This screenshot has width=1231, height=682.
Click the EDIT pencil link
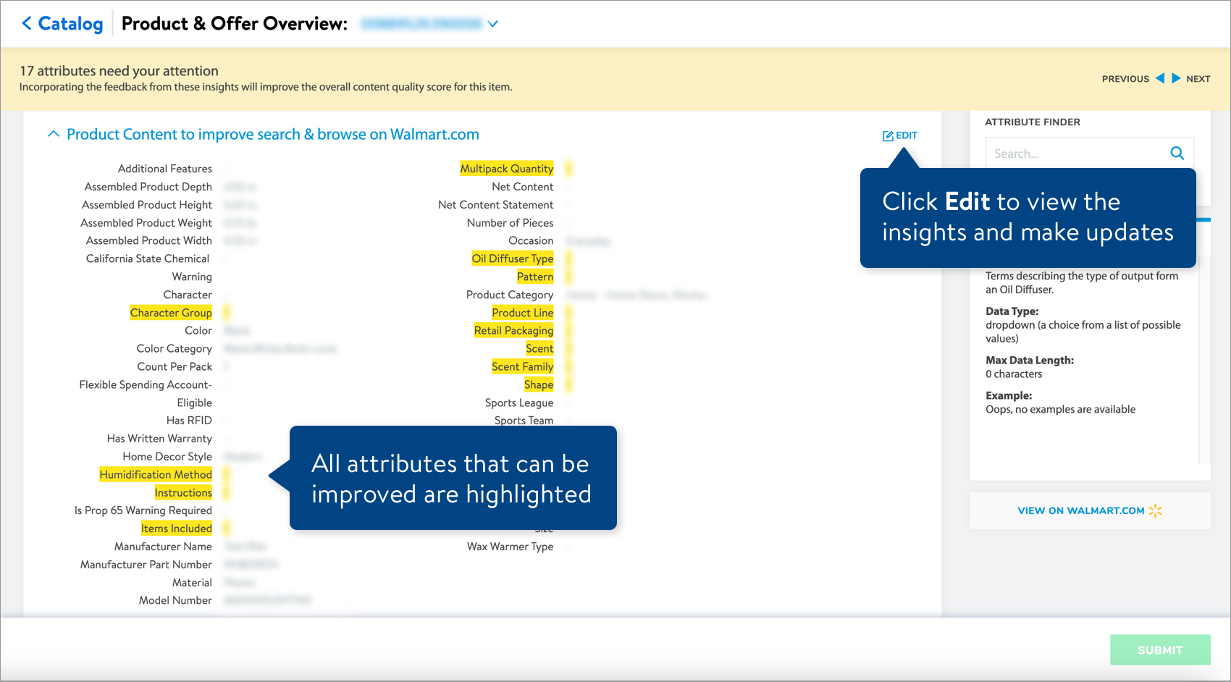click(899, 135)
